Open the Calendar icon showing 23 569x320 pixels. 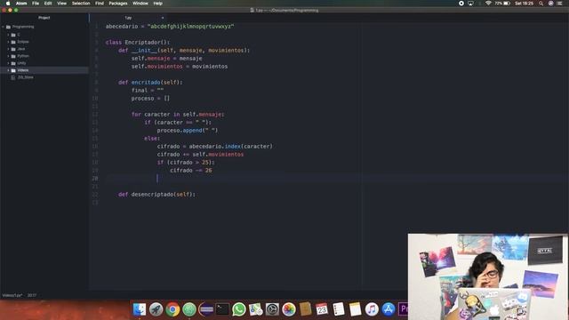click(322, 309)
